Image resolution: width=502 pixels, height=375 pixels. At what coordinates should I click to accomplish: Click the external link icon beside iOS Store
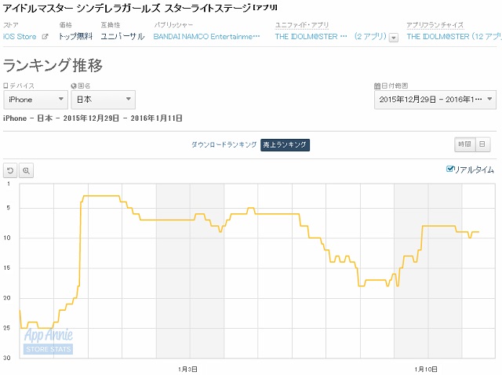(45, 37)
